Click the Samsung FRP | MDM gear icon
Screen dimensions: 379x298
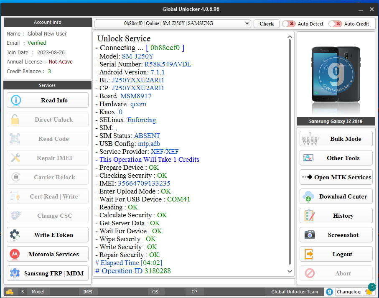15,273
